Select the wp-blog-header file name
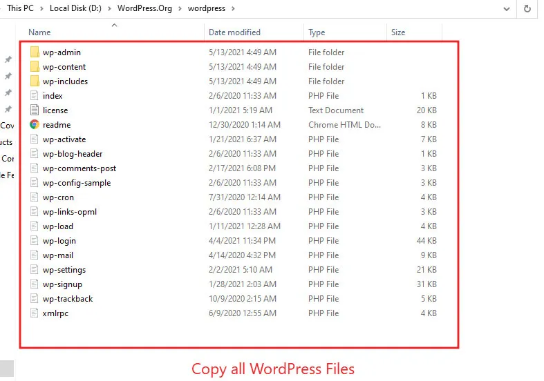 click(x=73, y=154)
